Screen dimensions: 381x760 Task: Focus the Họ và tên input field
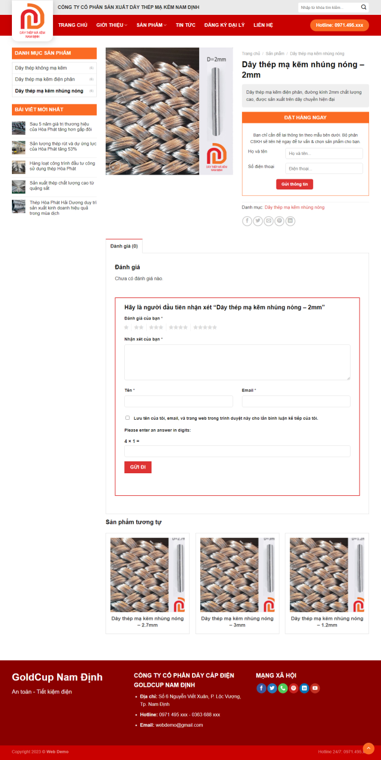tap(324, 153)
